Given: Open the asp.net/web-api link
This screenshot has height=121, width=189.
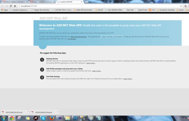Looking at the screenshot, I should coord(79,37).
